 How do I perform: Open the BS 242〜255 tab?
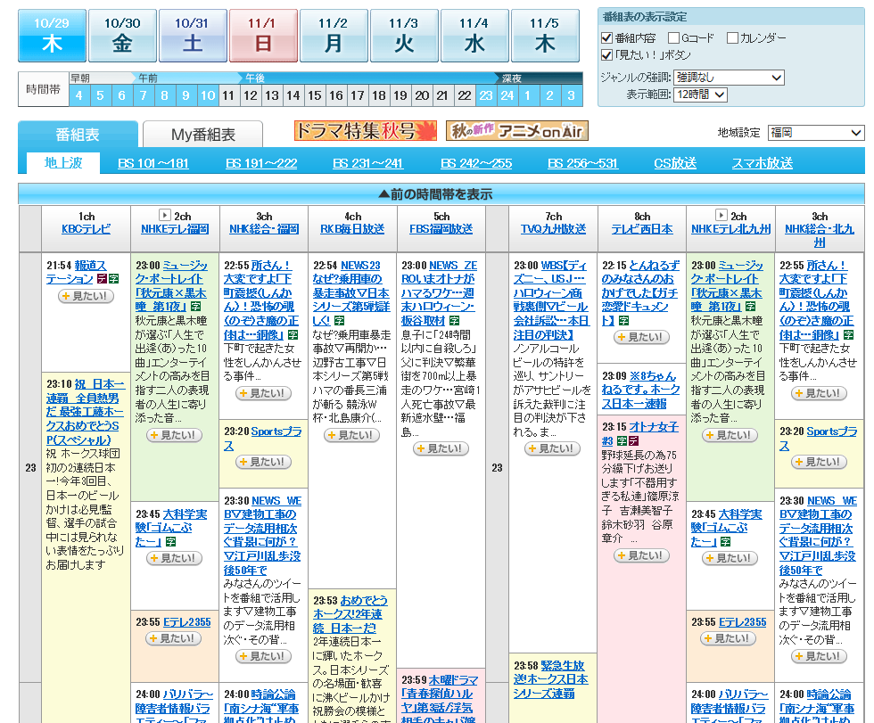tap(476, 163)
